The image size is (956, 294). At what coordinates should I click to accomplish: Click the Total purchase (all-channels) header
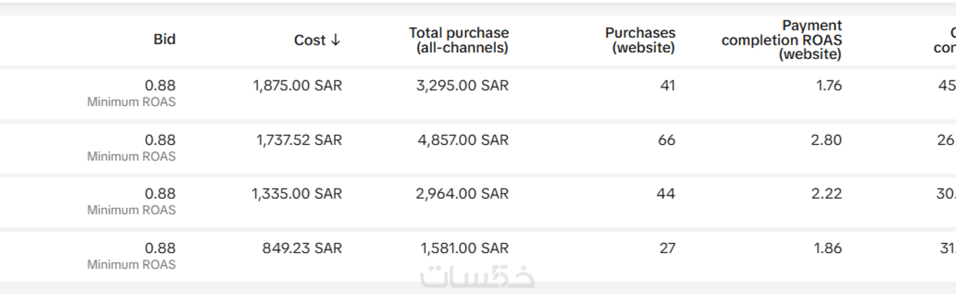[459, 40]
